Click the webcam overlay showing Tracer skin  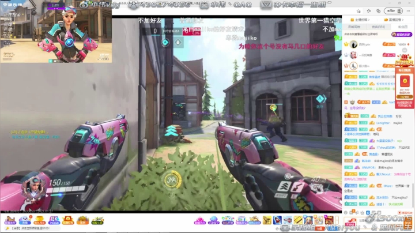click(56, 32)
